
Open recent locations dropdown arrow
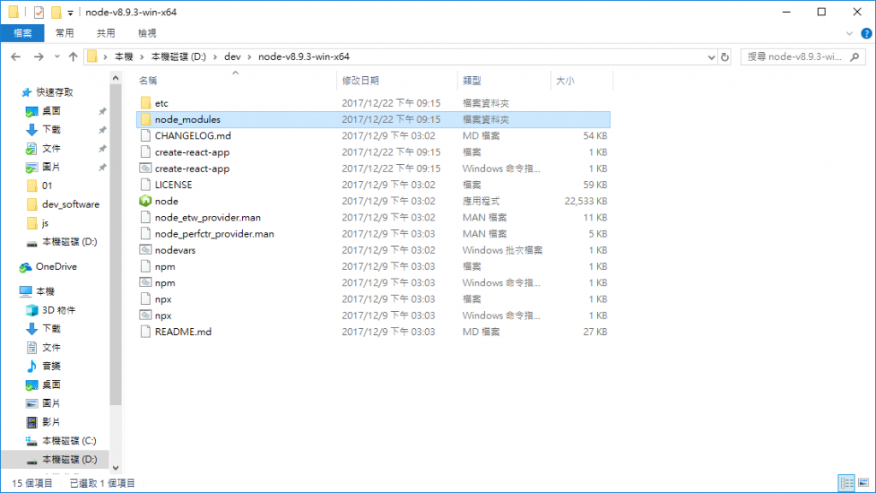(x=57, y=56)
